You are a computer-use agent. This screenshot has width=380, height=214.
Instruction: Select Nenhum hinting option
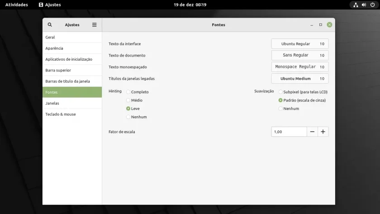point(137,117)
